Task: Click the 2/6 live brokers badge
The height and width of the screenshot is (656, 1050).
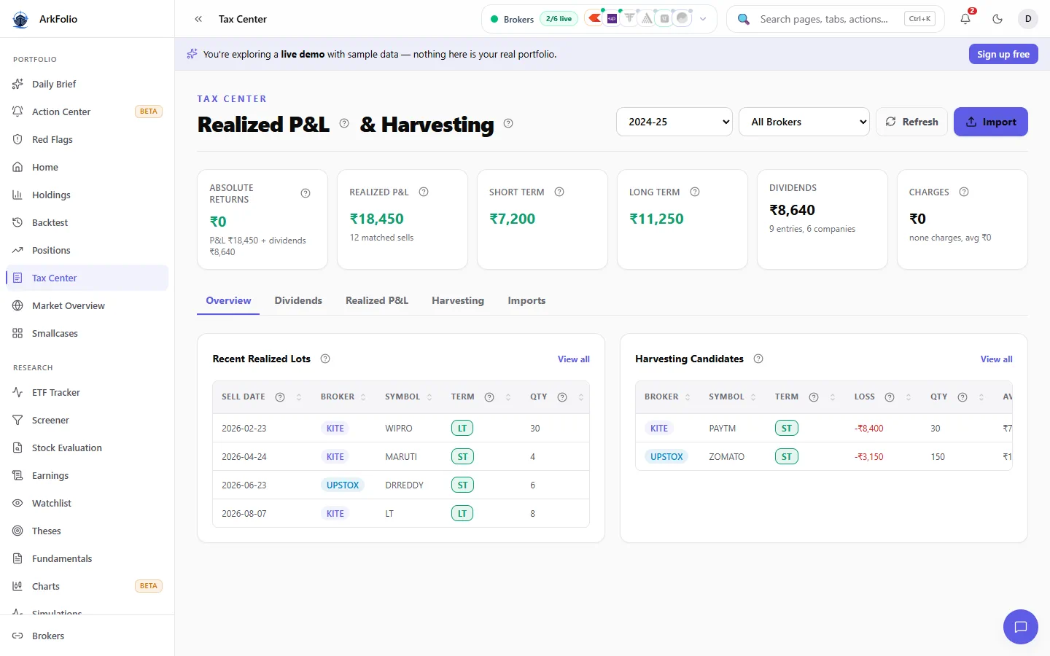Action: [x=559, y=19]
